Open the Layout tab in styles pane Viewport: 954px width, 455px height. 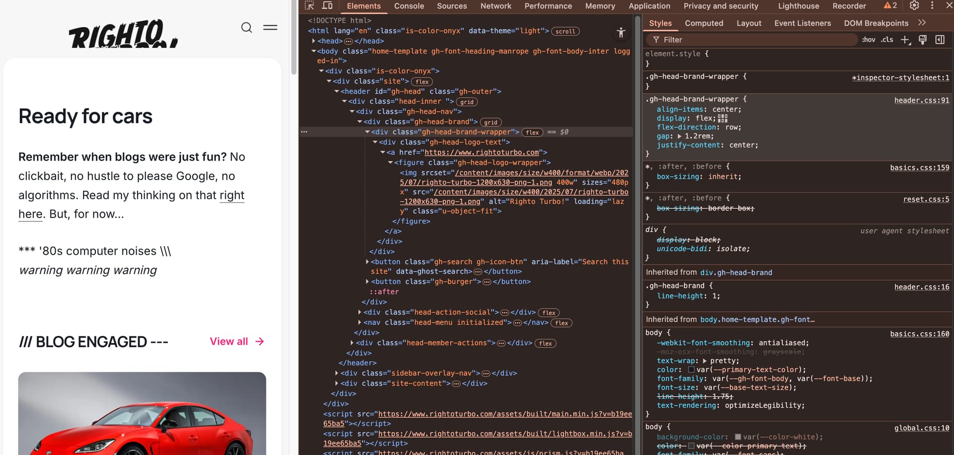(749, 23)
